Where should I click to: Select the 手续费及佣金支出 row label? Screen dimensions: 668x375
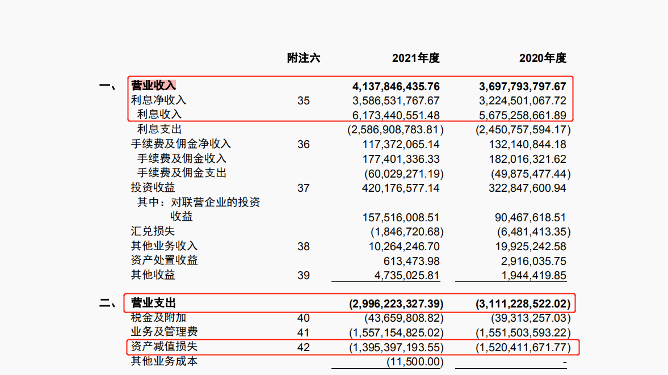click(182, 173)
